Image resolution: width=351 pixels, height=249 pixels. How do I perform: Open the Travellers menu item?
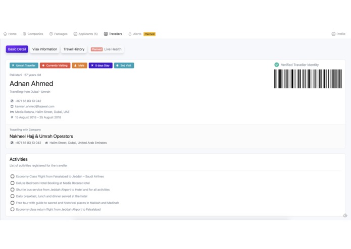113,34
